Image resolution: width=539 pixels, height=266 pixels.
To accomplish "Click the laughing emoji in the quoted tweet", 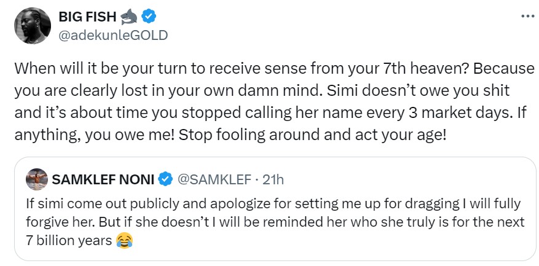I will [x=125, y=241].
